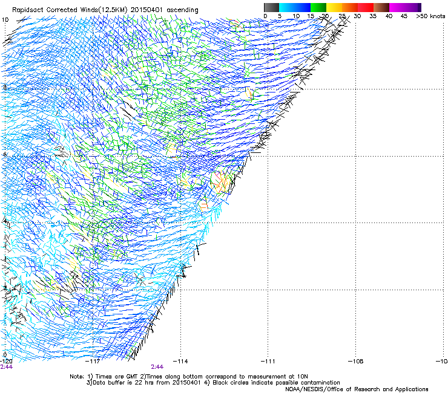Click the gray 0–5 knots legend swatch
Screen dimensions: 448x393
click(x=271, y=7)
